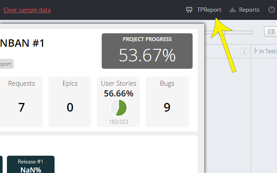Open the Requests card showing 7
Viewport: 277px width, 173px height.
pyautogui.click(x=21, y=102)
